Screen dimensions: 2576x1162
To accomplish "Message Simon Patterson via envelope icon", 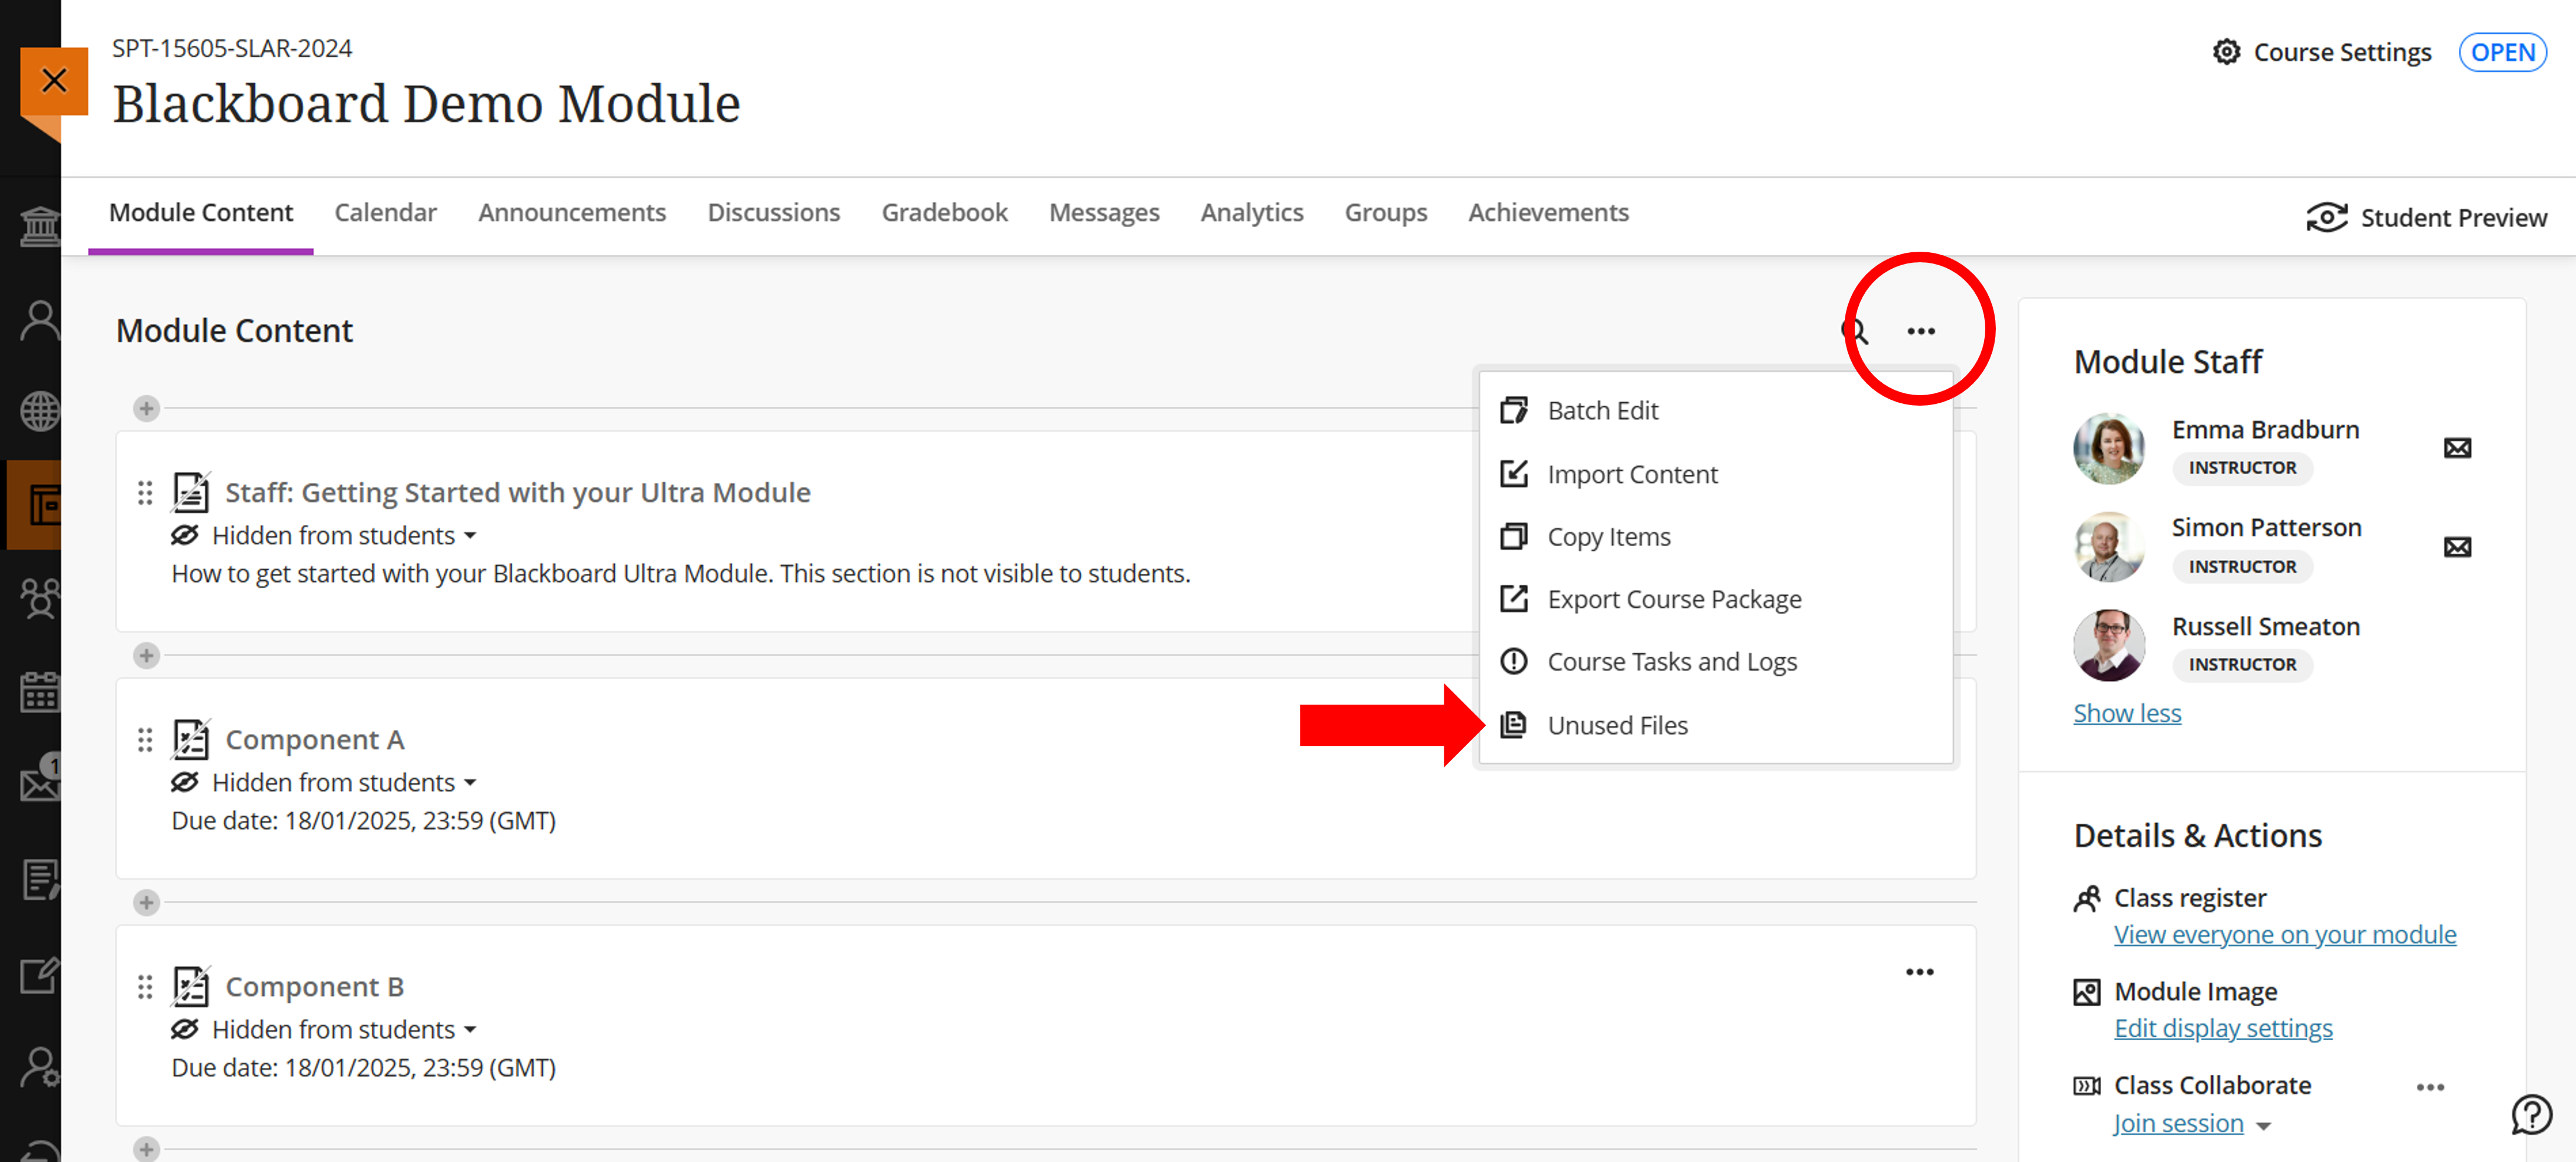I will pos(2457,546).
